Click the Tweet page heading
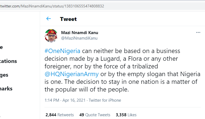 point(68,19)
